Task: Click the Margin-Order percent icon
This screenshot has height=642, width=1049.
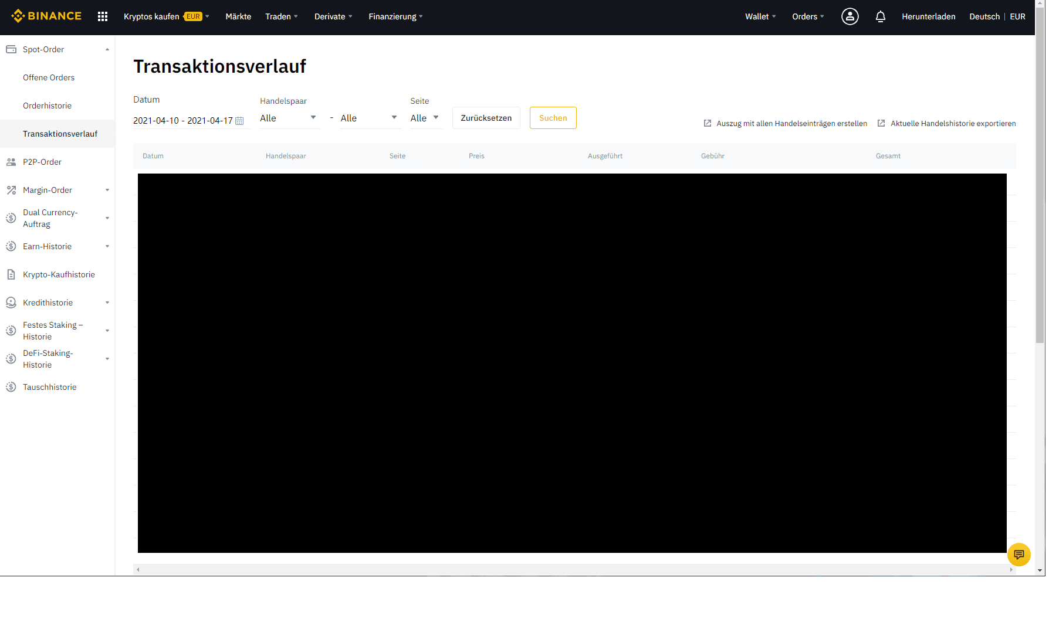Action: point(11,190)
